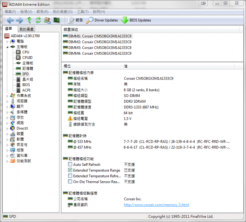Expand the 存放 tree node
This screenshot has height=222, width=246.
[7, 118]
